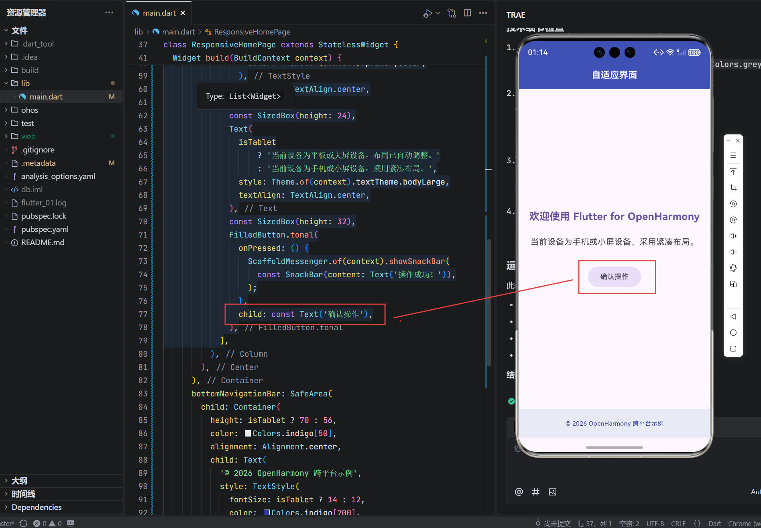Open README.md file
Viewport: 761px width, 528px height.
43,242
